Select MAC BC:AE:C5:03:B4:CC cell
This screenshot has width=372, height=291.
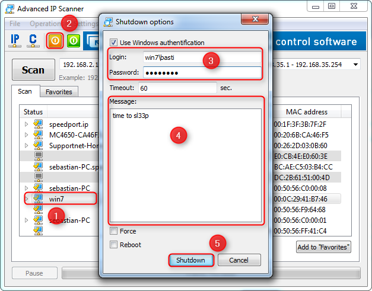click(x=303, y=167)
